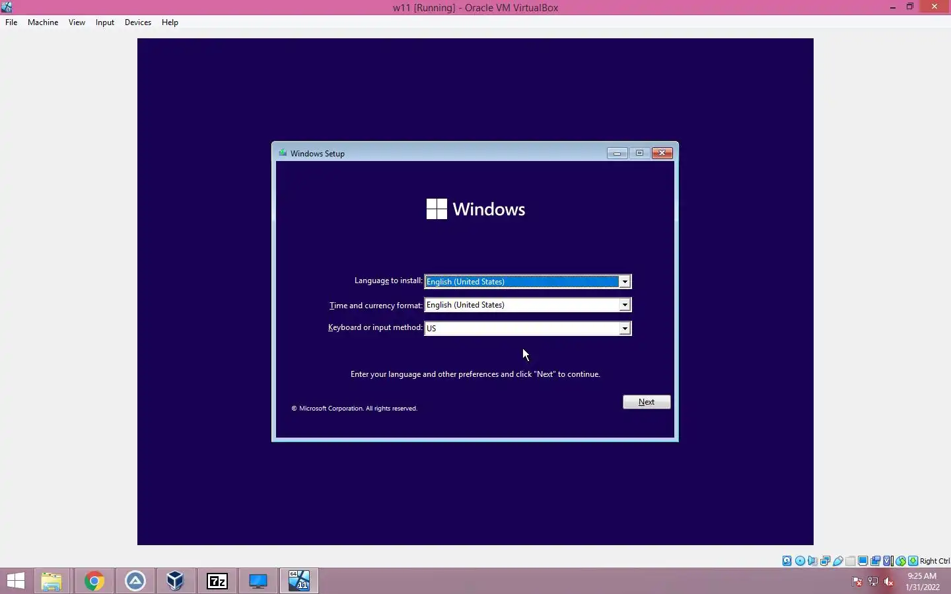Close the Windows Setup dialog

point(662,153)
